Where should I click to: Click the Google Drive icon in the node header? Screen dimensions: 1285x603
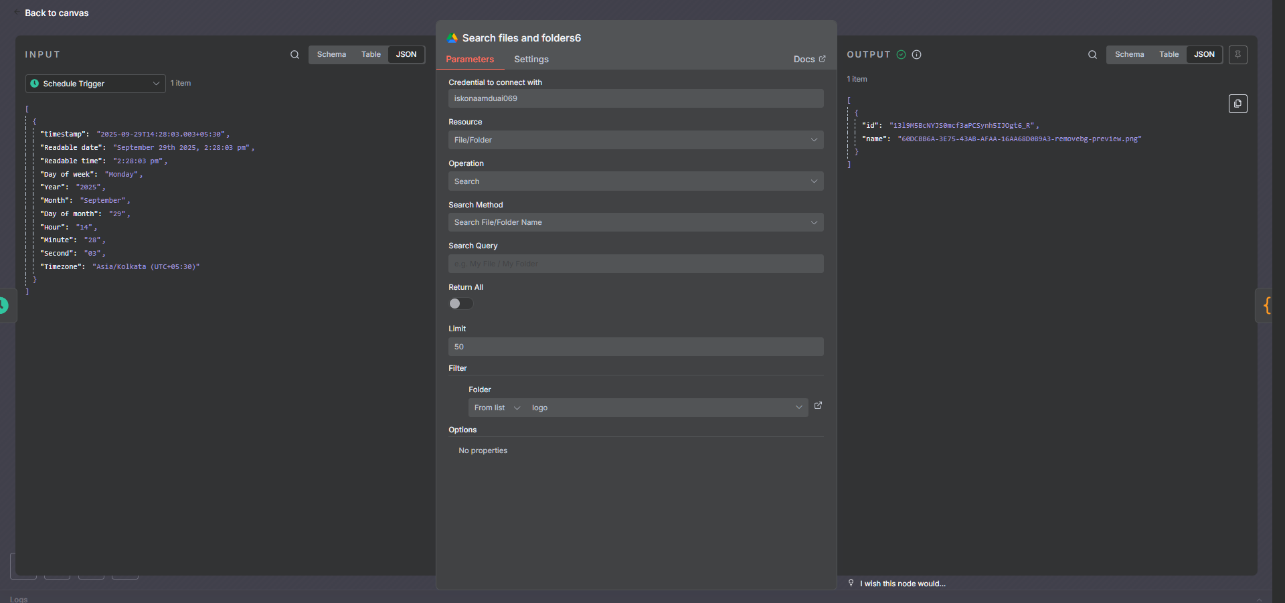pyautogui.click(x=452, y=38)
